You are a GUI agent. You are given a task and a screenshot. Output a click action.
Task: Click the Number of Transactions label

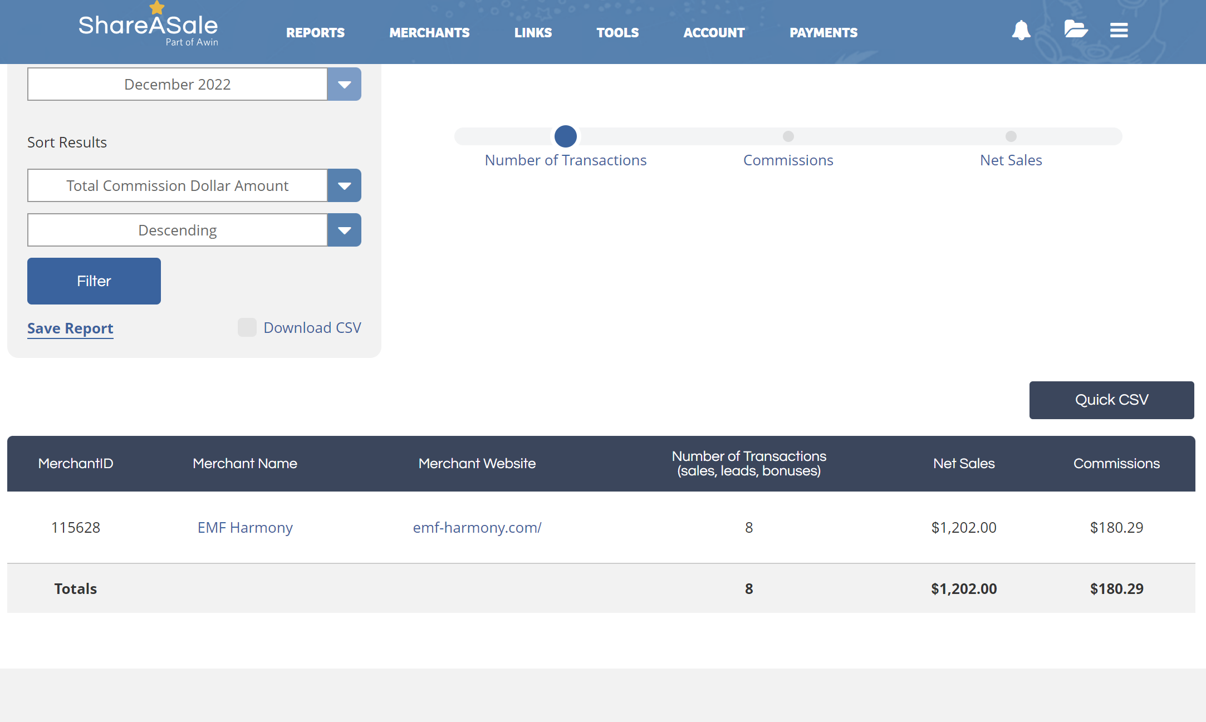coord(566,160)
